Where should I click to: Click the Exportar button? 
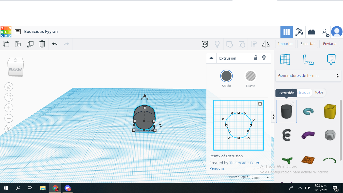coord(308,44)
